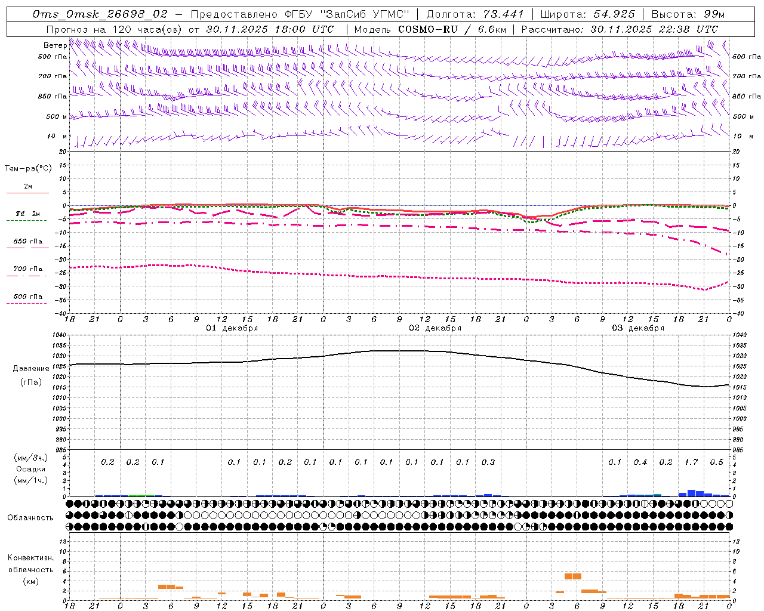Click the tallest orange convective cloud bar
This screenshot has width=764, height=611.
pyautogui.click(x=573, y=576)
